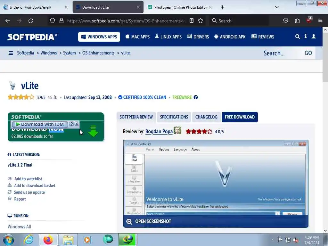Open Windows Explorer folder in taskbar

pyautogui.click(x=68, y=240)
